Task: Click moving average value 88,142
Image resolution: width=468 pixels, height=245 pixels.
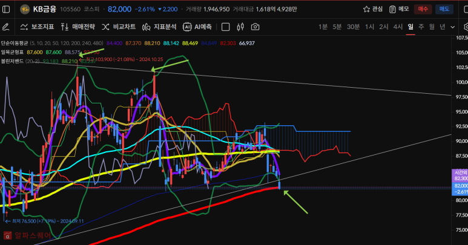Action: tap(171, 43)
